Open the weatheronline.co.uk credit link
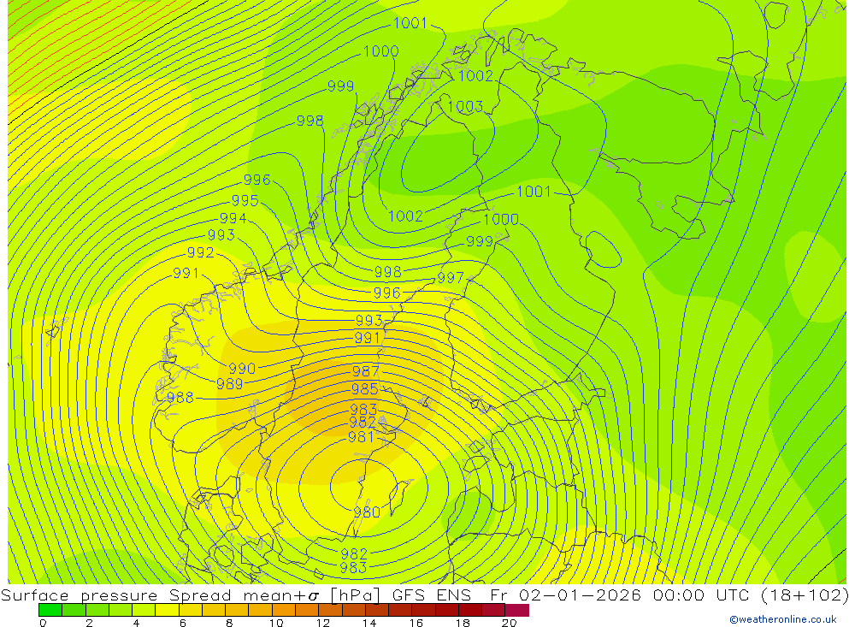 [783, 619]
